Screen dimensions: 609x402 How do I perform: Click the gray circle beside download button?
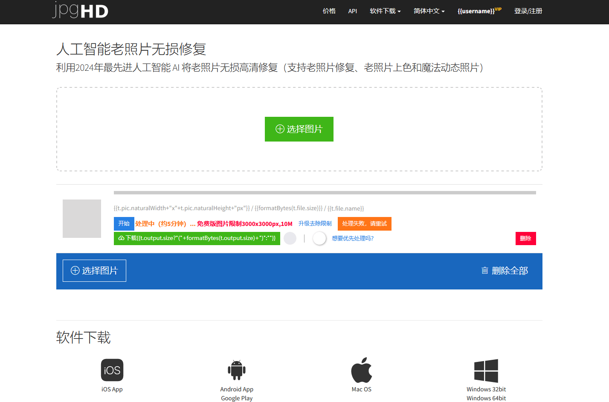[290, 238]
